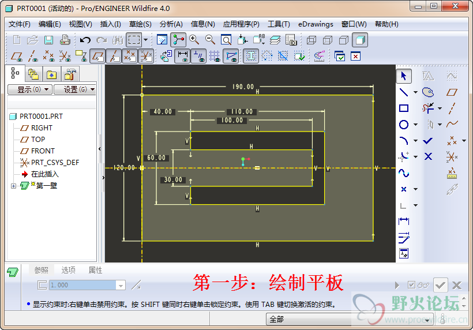This screenshot has width=473, height=330.
Task: Undo the last sketch action
Action: (85, 40)
